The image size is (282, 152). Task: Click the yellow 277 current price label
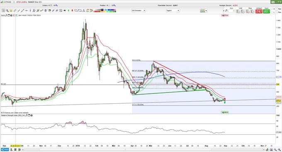(279, 101)
